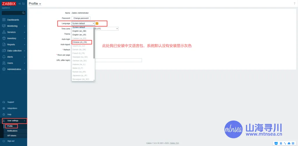Click the Alerts bell icon
The image size is (298, 146).
[x=4, y=57]
